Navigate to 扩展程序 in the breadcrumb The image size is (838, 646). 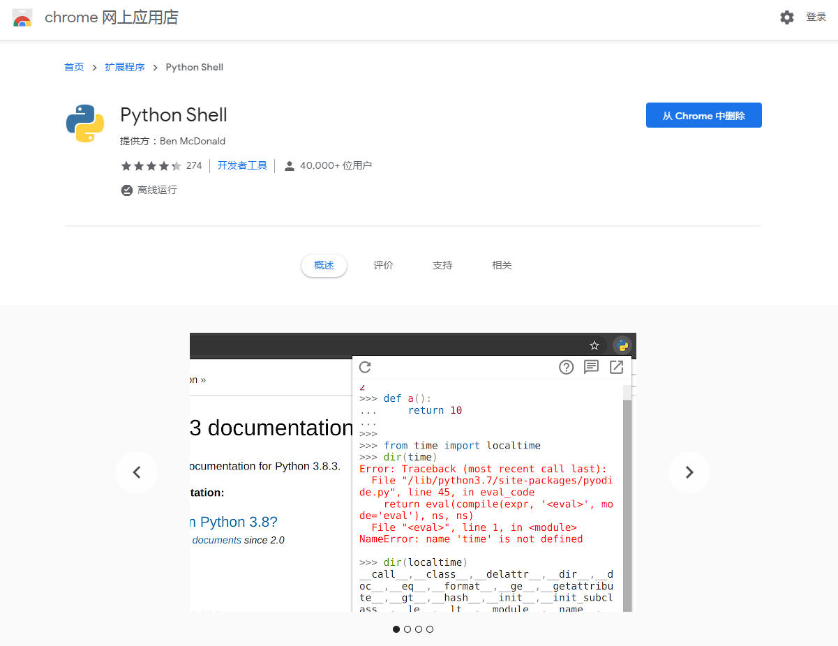125,67
